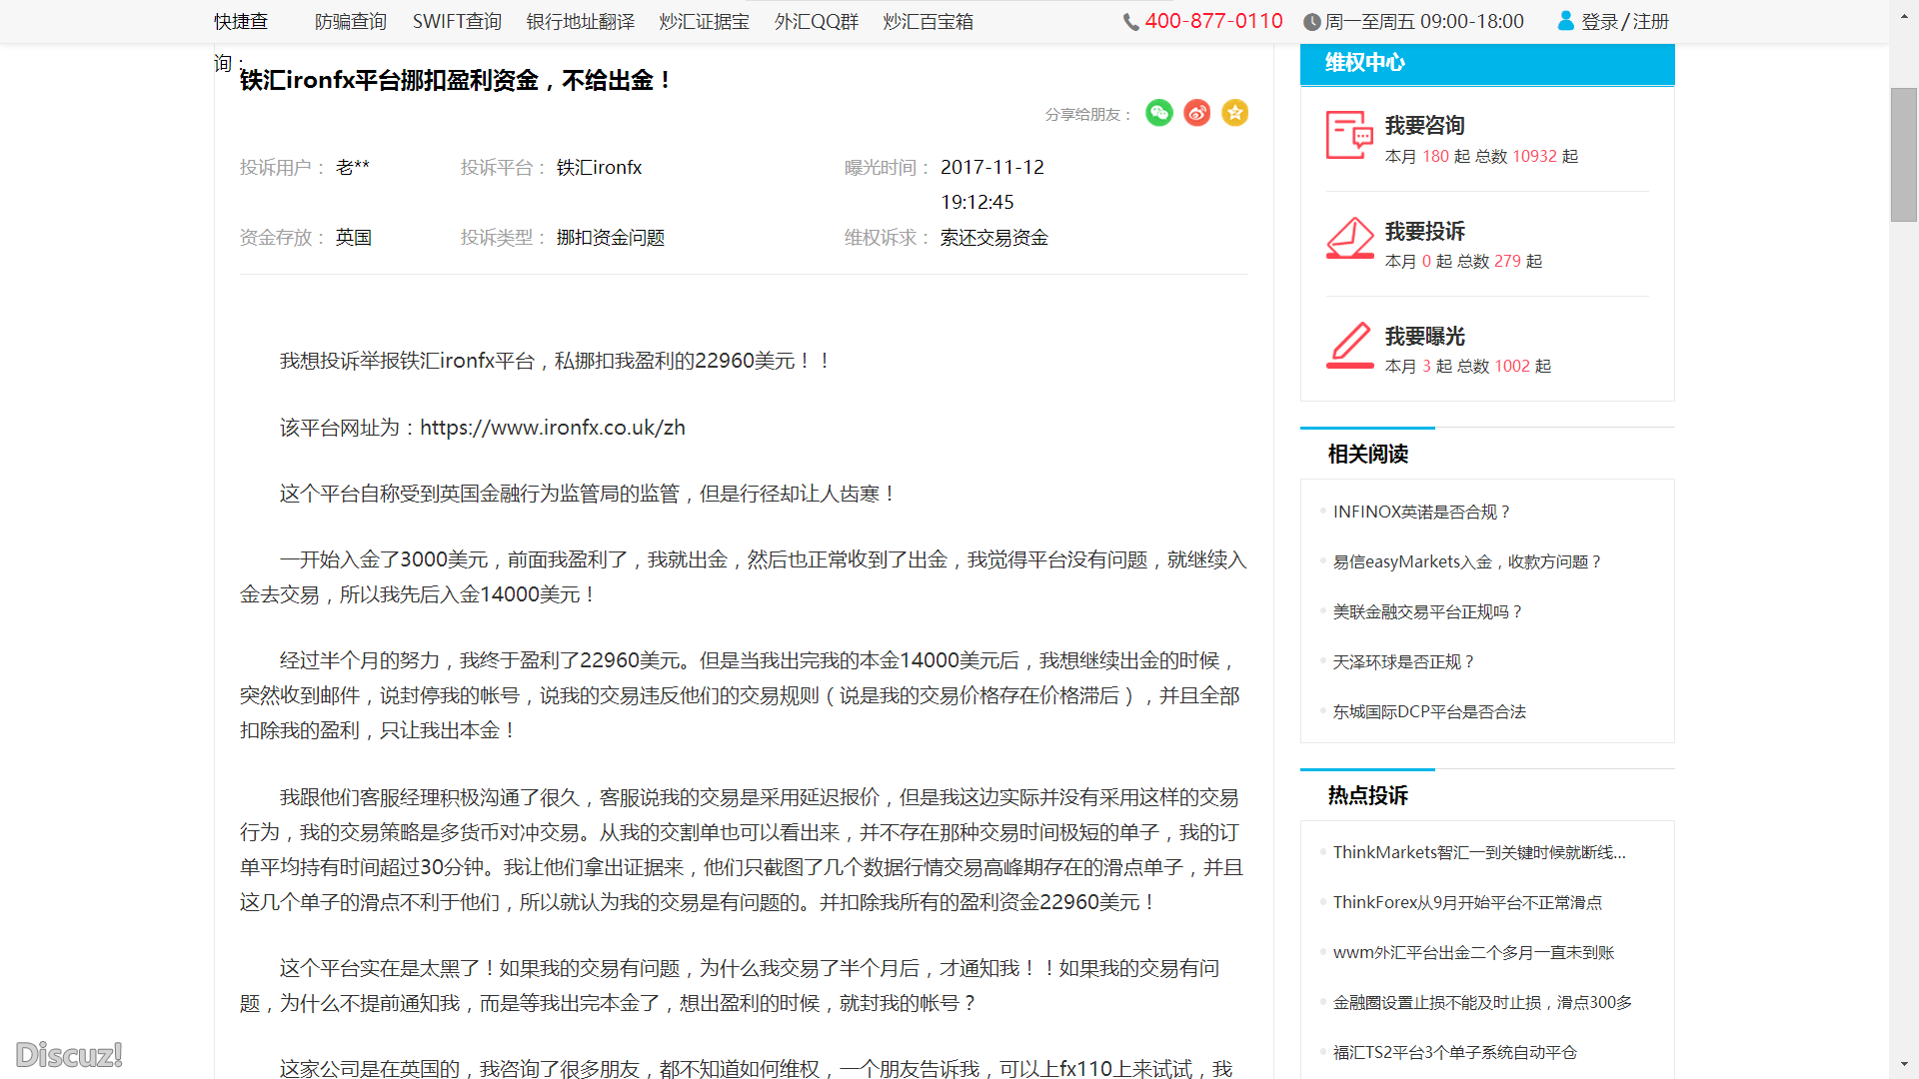Open 外汇QQ群 menu item
The height and width of the screenshot is (1079, 1919).
coord(817,22)
